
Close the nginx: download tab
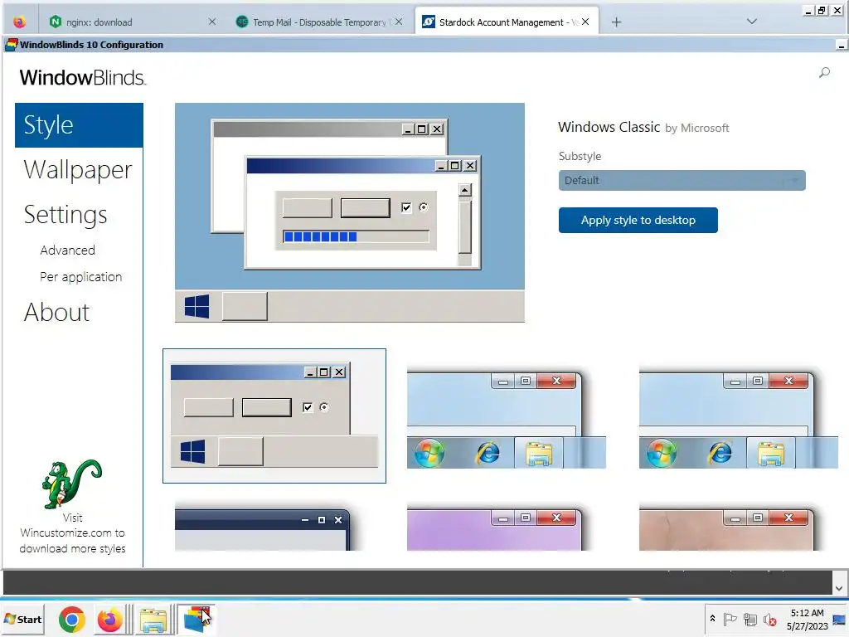[x=212, y=22]
